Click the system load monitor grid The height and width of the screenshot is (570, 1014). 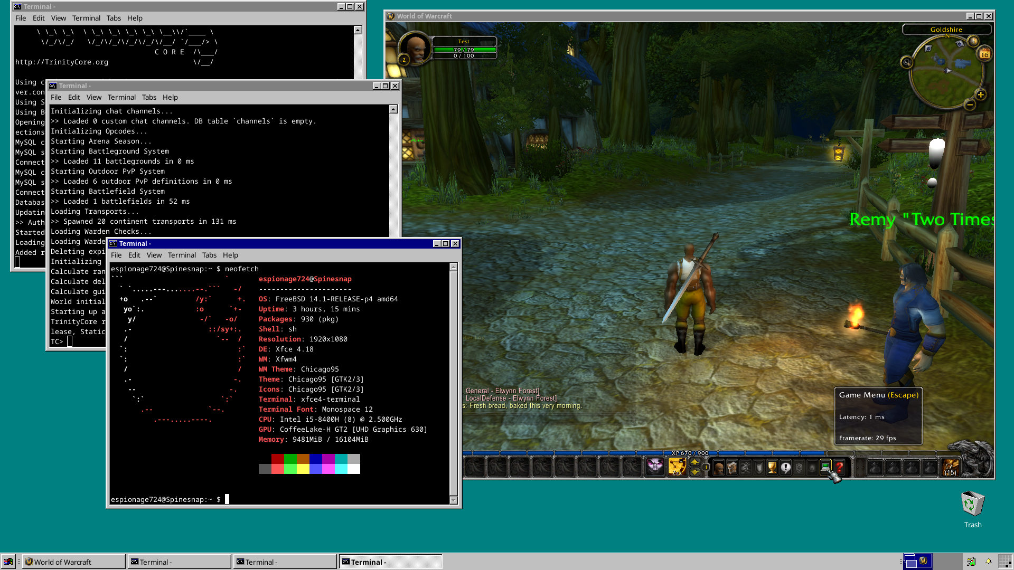(x=1005, y=562)
